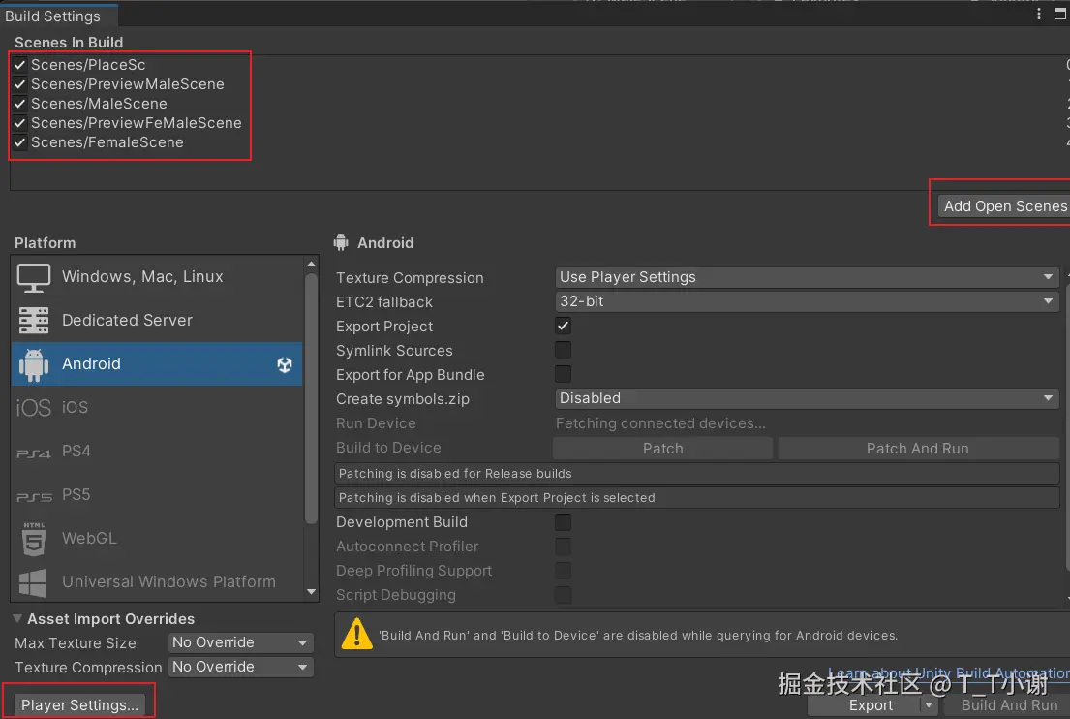Enable Export for App Bundle checkbox
The height and width of the screenshot is (719, 1070).
point(563,374)
